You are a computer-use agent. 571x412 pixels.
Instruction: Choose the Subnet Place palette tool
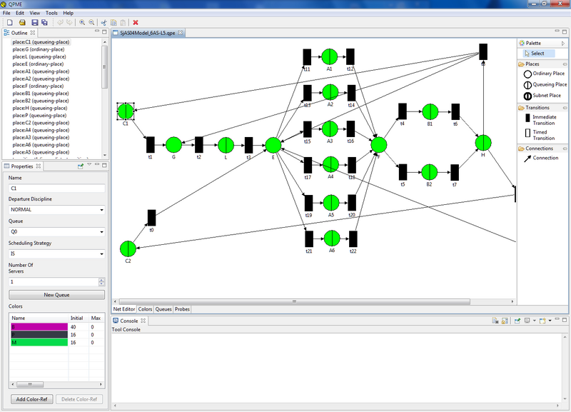point(544,96)
